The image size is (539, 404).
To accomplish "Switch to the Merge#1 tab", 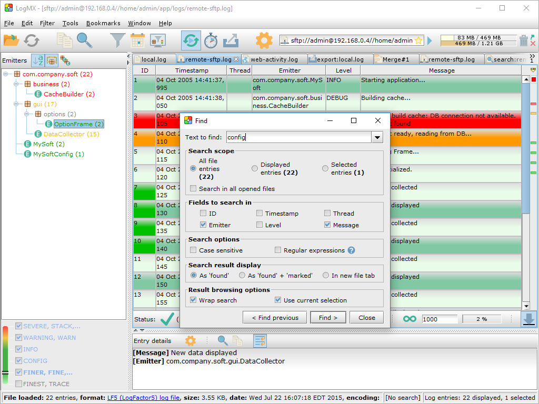I will [x=395, y=59].
